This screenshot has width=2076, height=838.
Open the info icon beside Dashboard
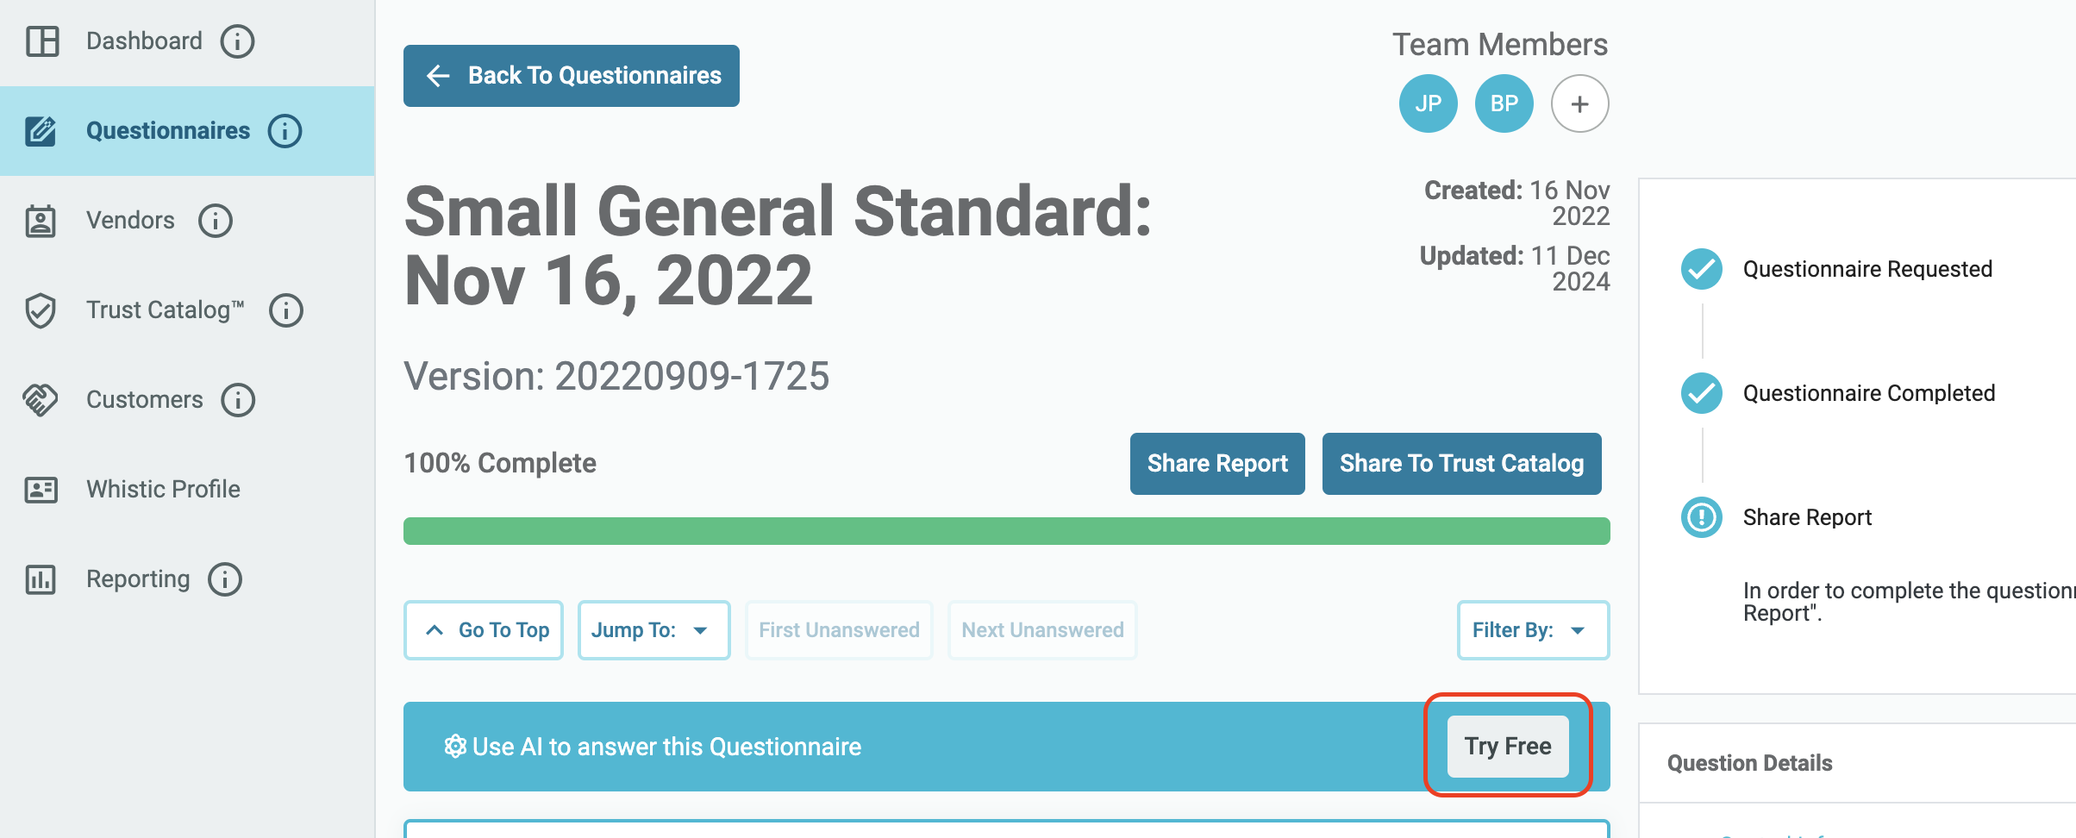coord(237,41)
